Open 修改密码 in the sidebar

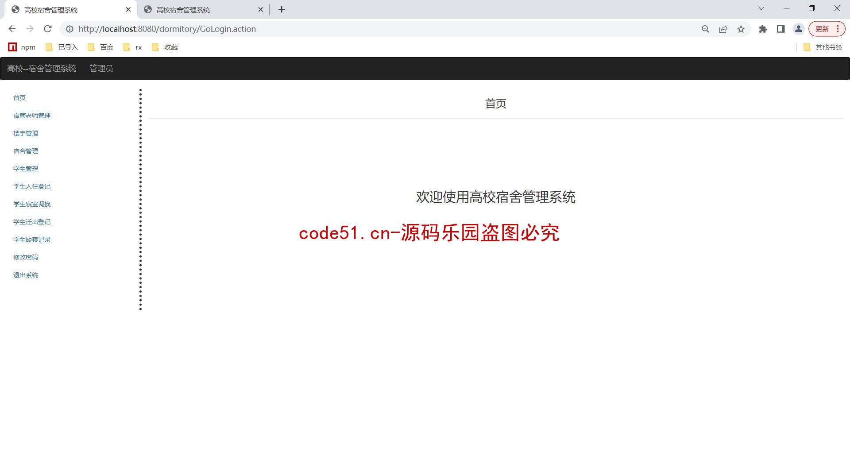click(26, 257)
